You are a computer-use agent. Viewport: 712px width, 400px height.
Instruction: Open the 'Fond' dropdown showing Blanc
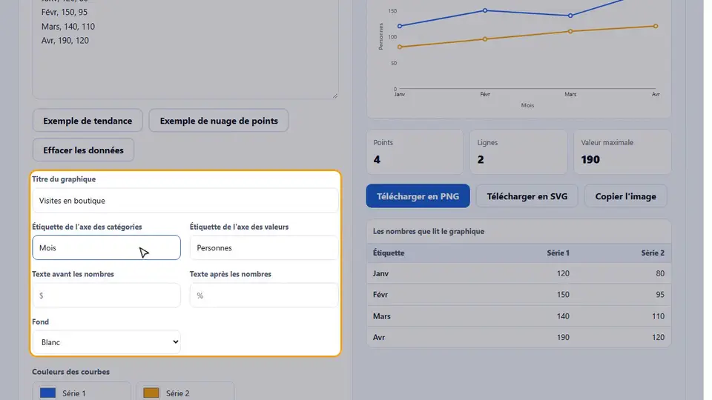coord(106,342)
